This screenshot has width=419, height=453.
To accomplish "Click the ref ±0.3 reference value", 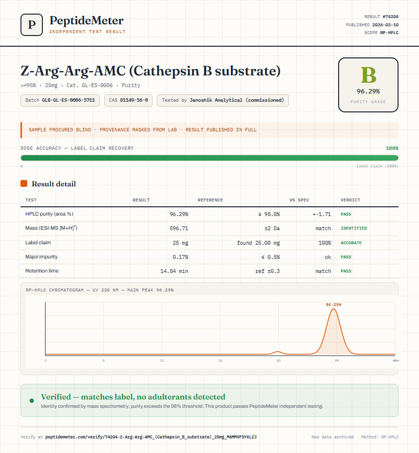I will point(267,271).
